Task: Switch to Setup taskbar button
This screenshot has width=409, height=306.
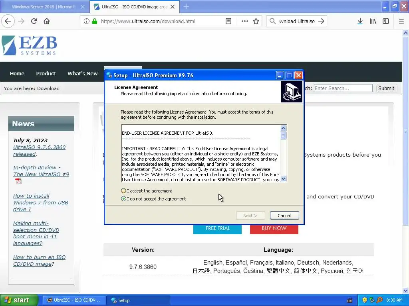Action: coord(138,300)
